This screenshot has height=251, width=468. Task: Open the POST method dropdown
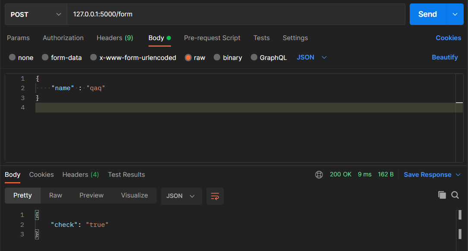pos(36,14)
